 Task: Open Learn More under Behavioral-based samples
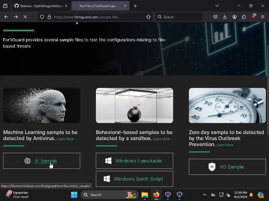pos(161,139)
